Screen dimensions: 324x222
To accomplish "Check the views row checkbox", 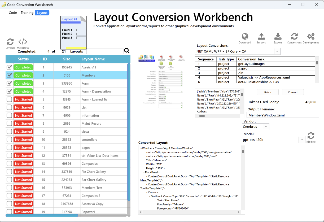I will click(9, 132).
